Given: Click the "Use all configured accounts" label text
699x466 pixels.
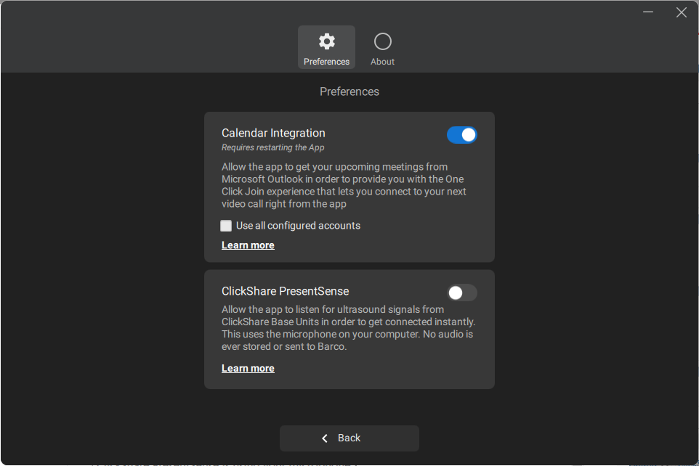Looking at the screenshot, I should [x=298, y=226].
